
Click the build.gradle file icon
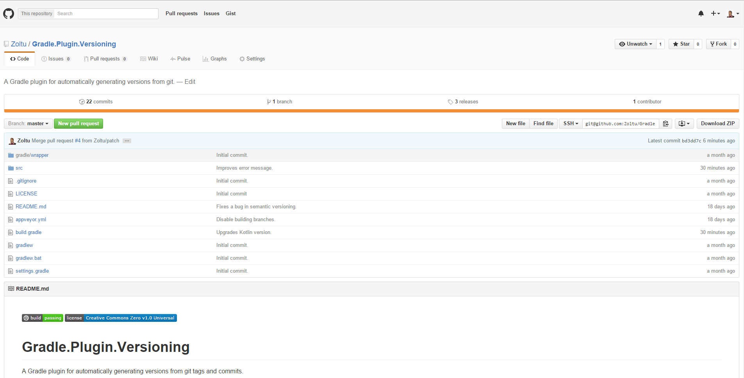pyautogui.click(x=11, y=232)
